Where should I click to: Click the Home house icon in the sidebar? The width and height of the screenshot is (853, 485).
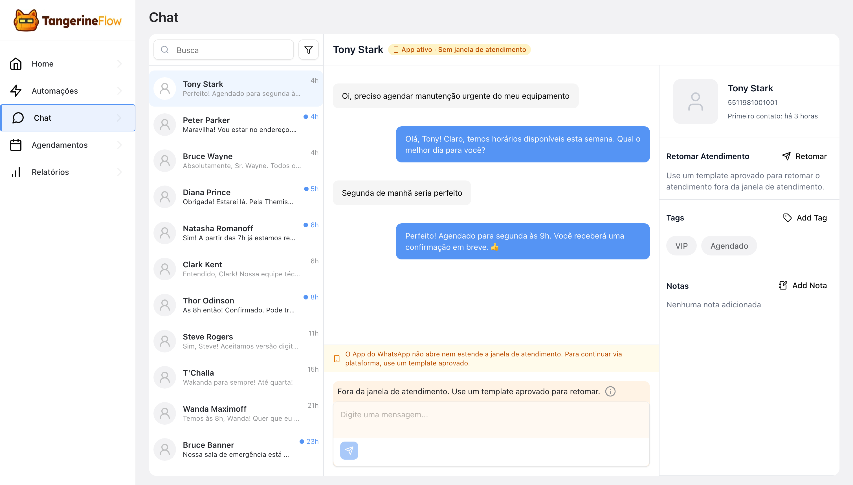16,64
